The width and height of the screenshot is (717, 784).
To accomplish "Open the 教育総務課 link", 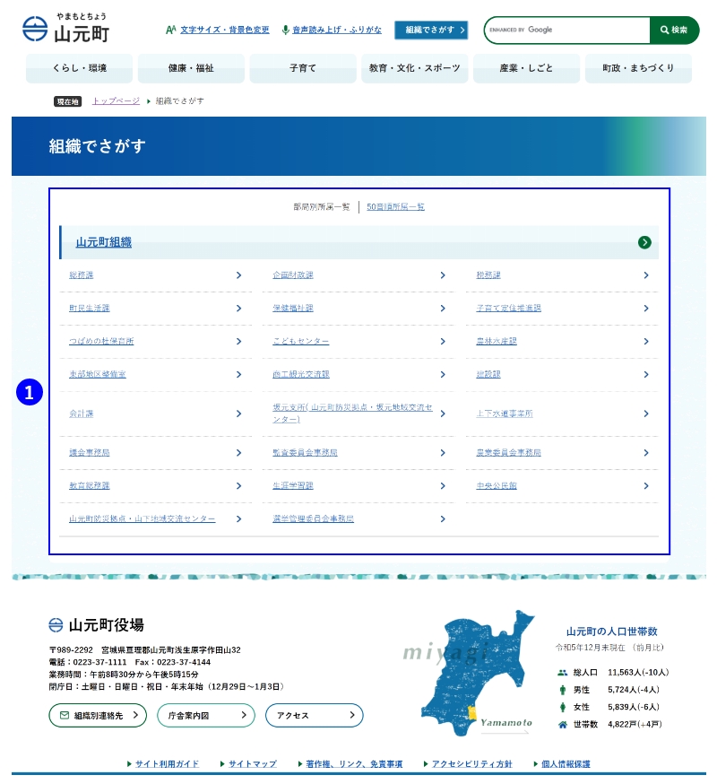I will pyautogui.click(x=90, y=485).
